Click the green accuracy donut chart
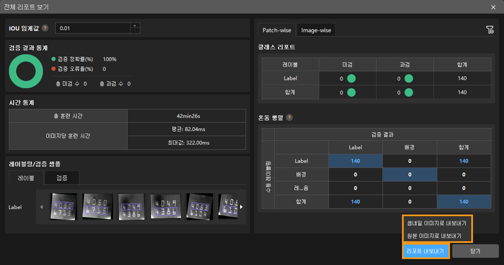The image size is (504, 265). tap(26, 71)
